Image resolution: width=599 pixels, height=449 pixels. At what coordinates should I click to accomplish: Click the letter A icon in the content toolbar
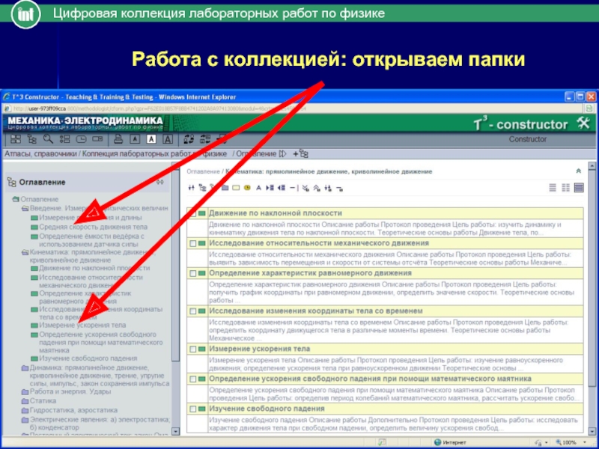pyautogui.click(x=258, y=188)
